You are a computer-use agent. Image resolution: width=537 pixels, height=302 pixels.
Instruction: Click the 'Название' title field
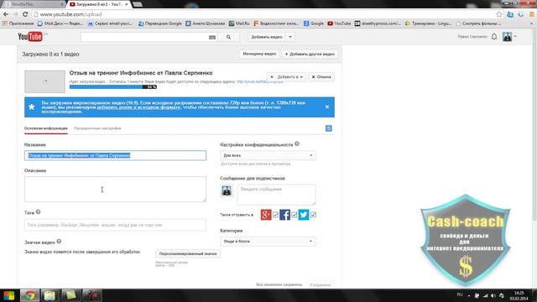point(115,155)
